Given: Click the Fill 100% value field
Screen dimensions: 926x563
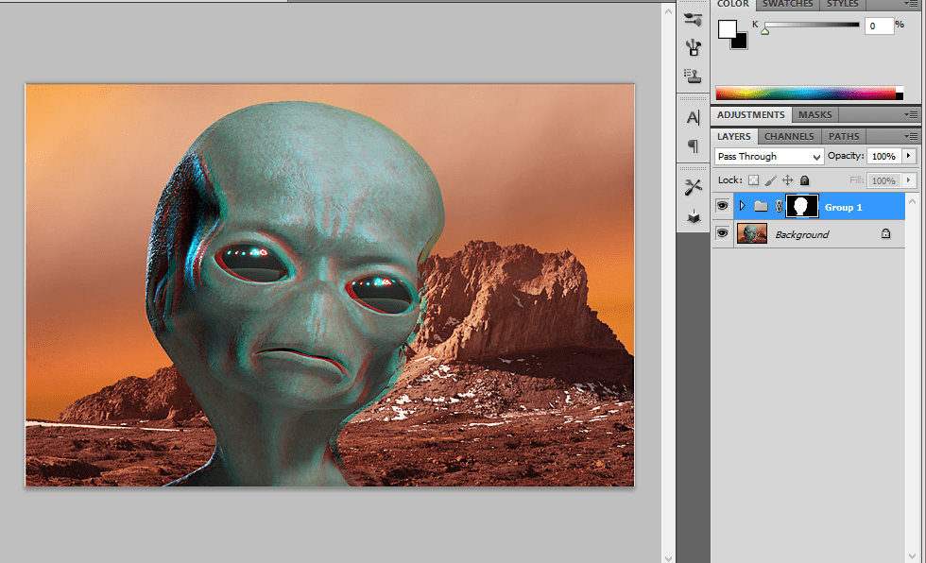Looking at the screenshot, I should coord(884,180).
